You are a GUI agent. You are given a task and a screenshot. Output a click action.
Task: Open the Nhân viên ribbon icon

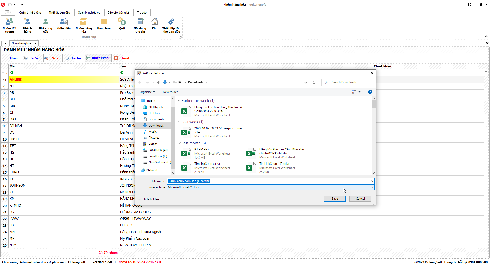(64, 24)
